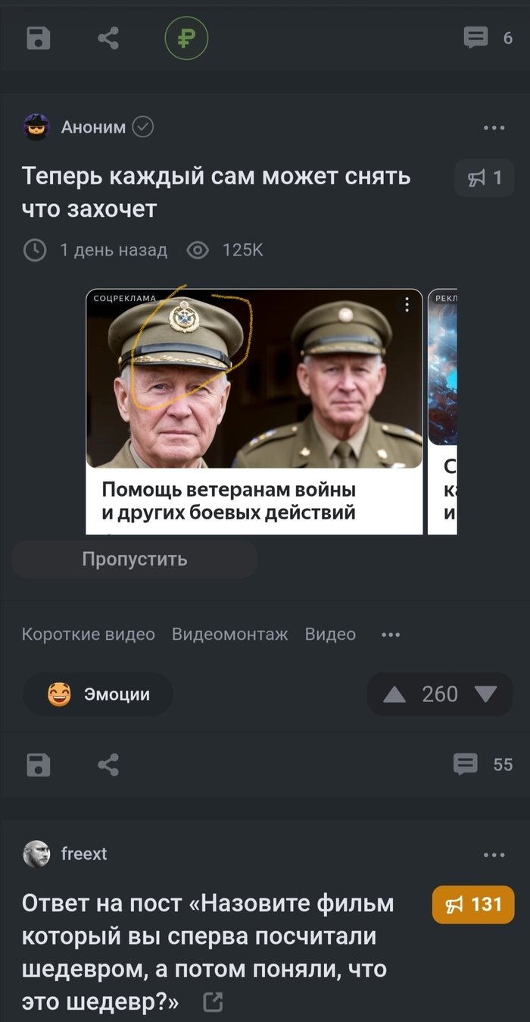This screenshot has height=1022, width=530.
Task: Open the Эмоции reactions button
Action: (x=98, y=694)
